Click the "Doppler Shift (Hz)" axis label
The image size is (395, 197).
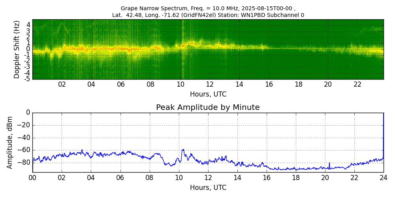[x=17, y=49]
